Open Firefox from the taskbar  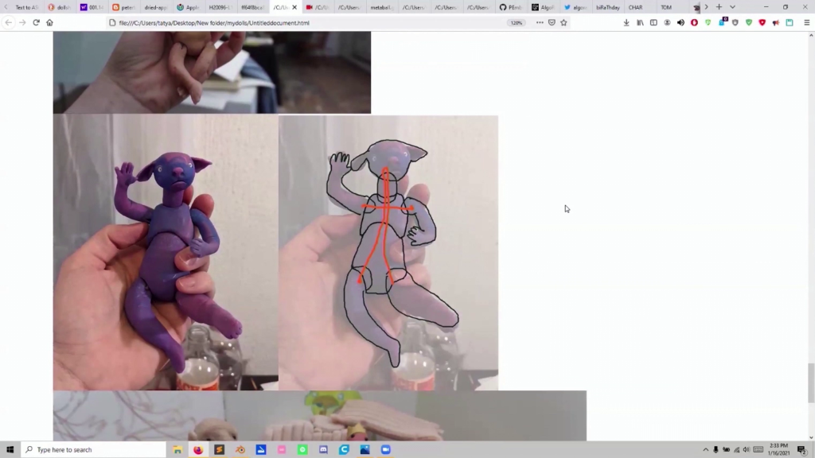click(x=198, y=450)
